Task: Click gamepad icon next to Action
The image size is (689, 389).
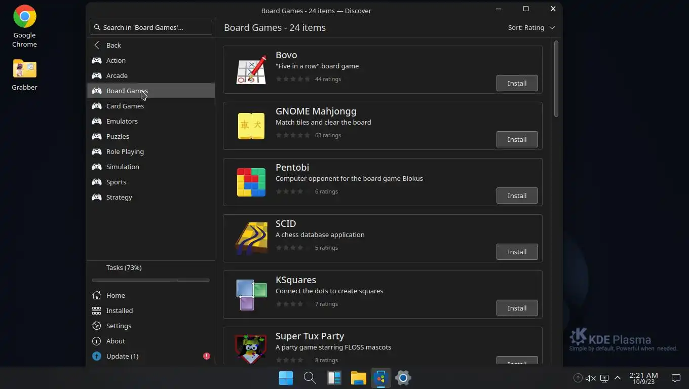Action: [97, 60]
